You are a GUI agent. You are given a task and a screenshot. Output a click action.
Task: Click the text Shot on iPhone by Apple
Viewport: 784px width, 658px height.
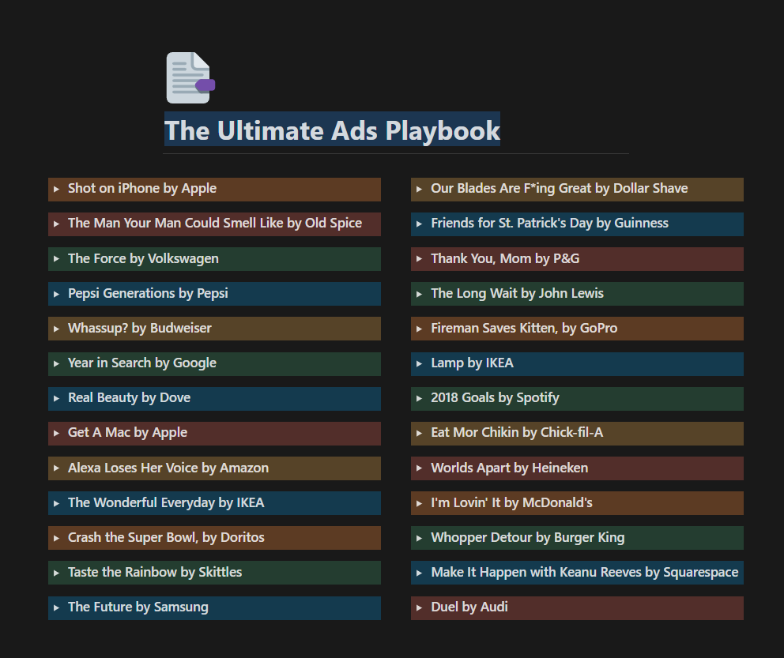point(142,188)
